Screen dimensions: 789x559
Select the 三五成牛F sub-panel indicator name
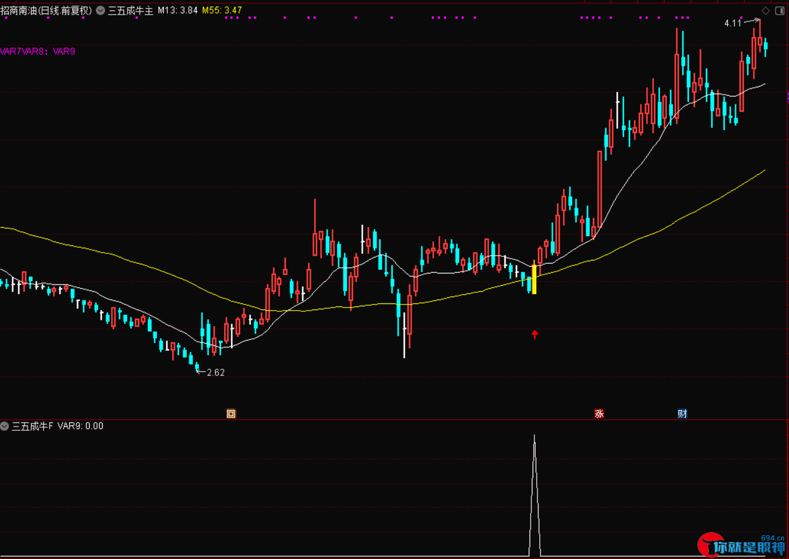click(32, 426)
